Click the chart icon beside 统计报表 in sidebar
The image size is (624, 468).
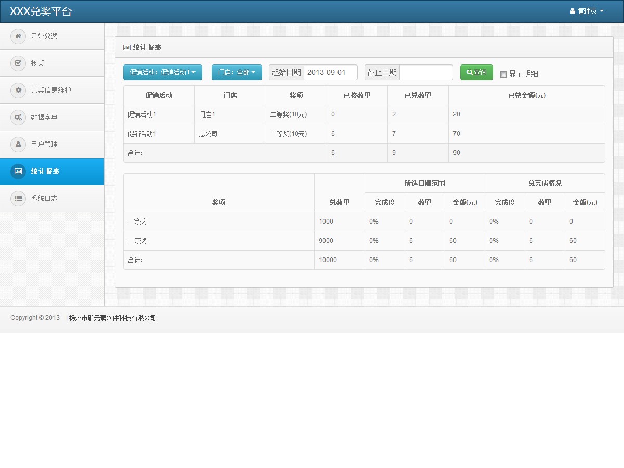(x=18, y=172)
